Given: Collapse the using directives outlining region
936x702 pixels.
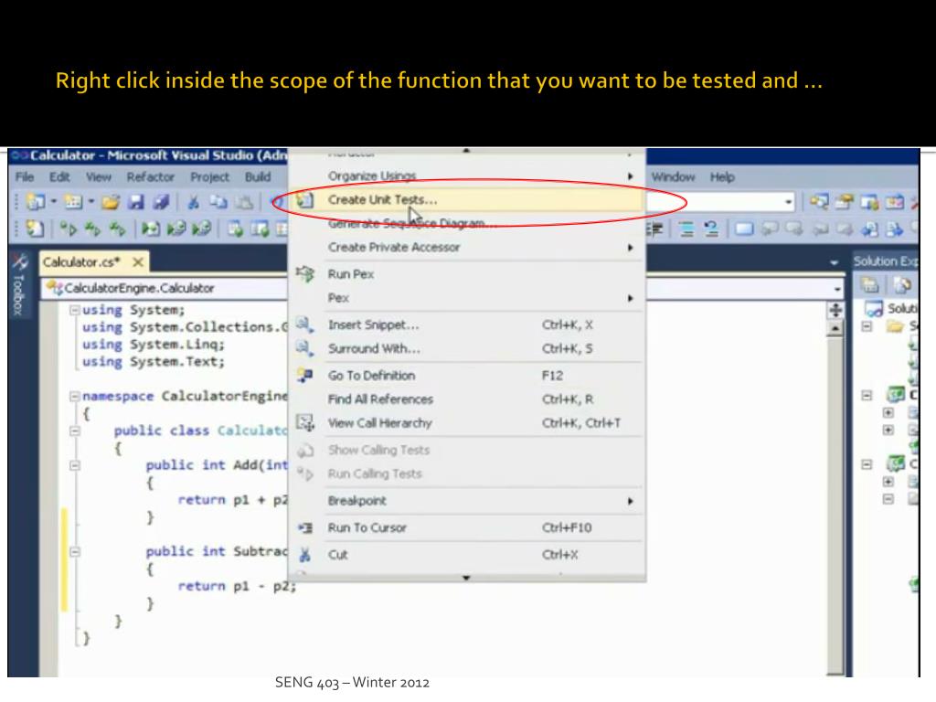Looking at the screenshot, I should tap(75, 310).
